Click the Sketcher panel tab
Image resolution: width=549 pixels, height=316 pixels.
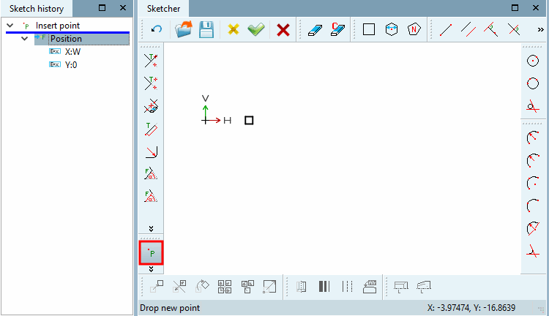[163, 8]
